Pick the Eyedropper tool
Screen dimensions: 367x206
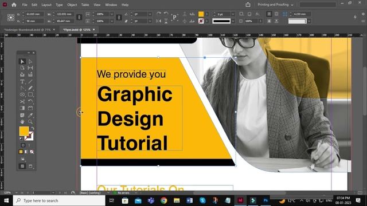(30, 115)
